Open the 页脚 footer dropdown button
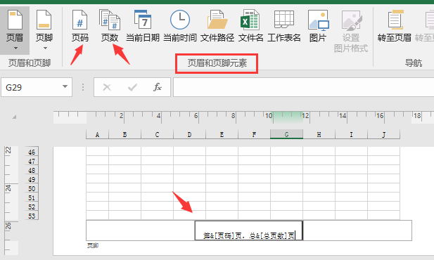434x260 pixels. pyautogui.click(x=44, y=30)
